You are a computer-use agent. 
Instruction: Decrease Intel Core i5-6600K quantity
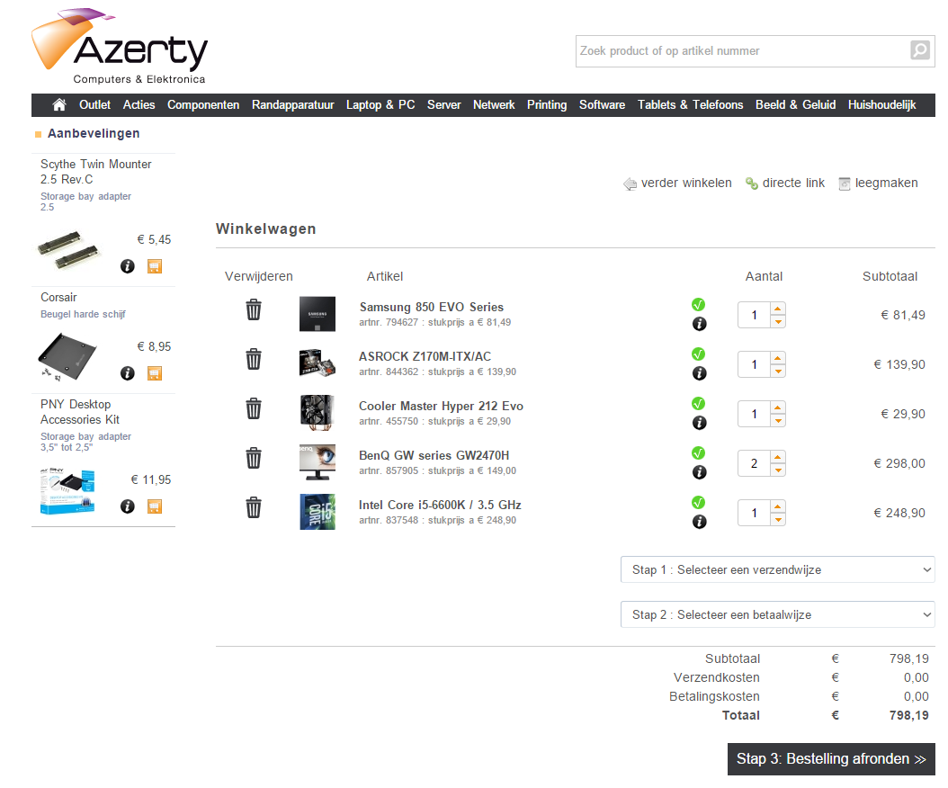point(778,520)
